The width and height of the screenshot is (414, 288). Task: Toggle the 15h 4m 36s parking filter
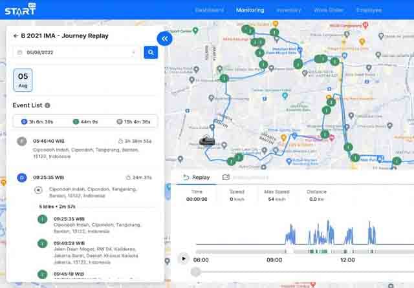(133, 121)
